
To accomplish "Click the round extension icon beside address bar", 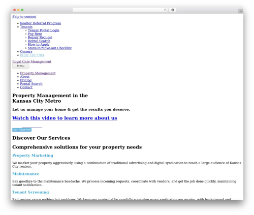I will [x=173, y=10].
